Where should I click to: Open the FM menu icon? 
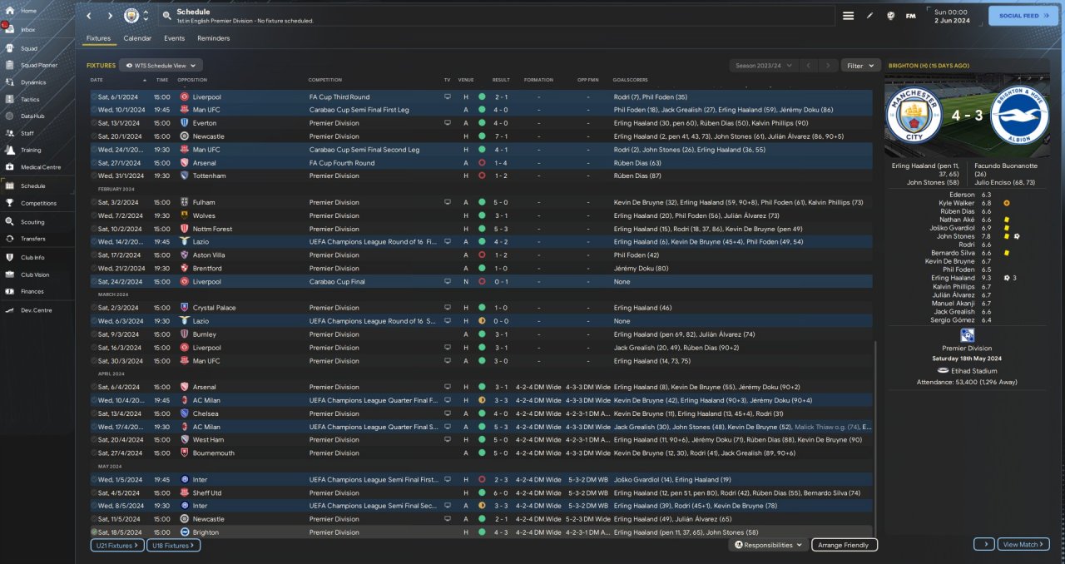coord(910,16)
